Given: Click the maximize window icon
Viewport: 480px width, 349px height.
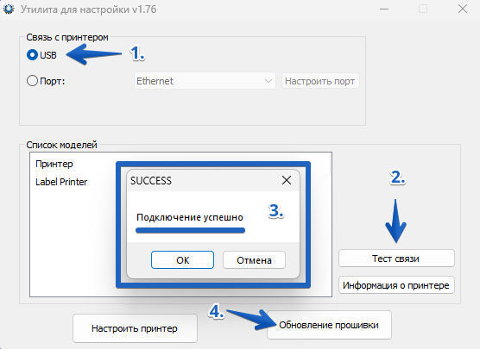Looking at the screenshot, I should [423, 9].
